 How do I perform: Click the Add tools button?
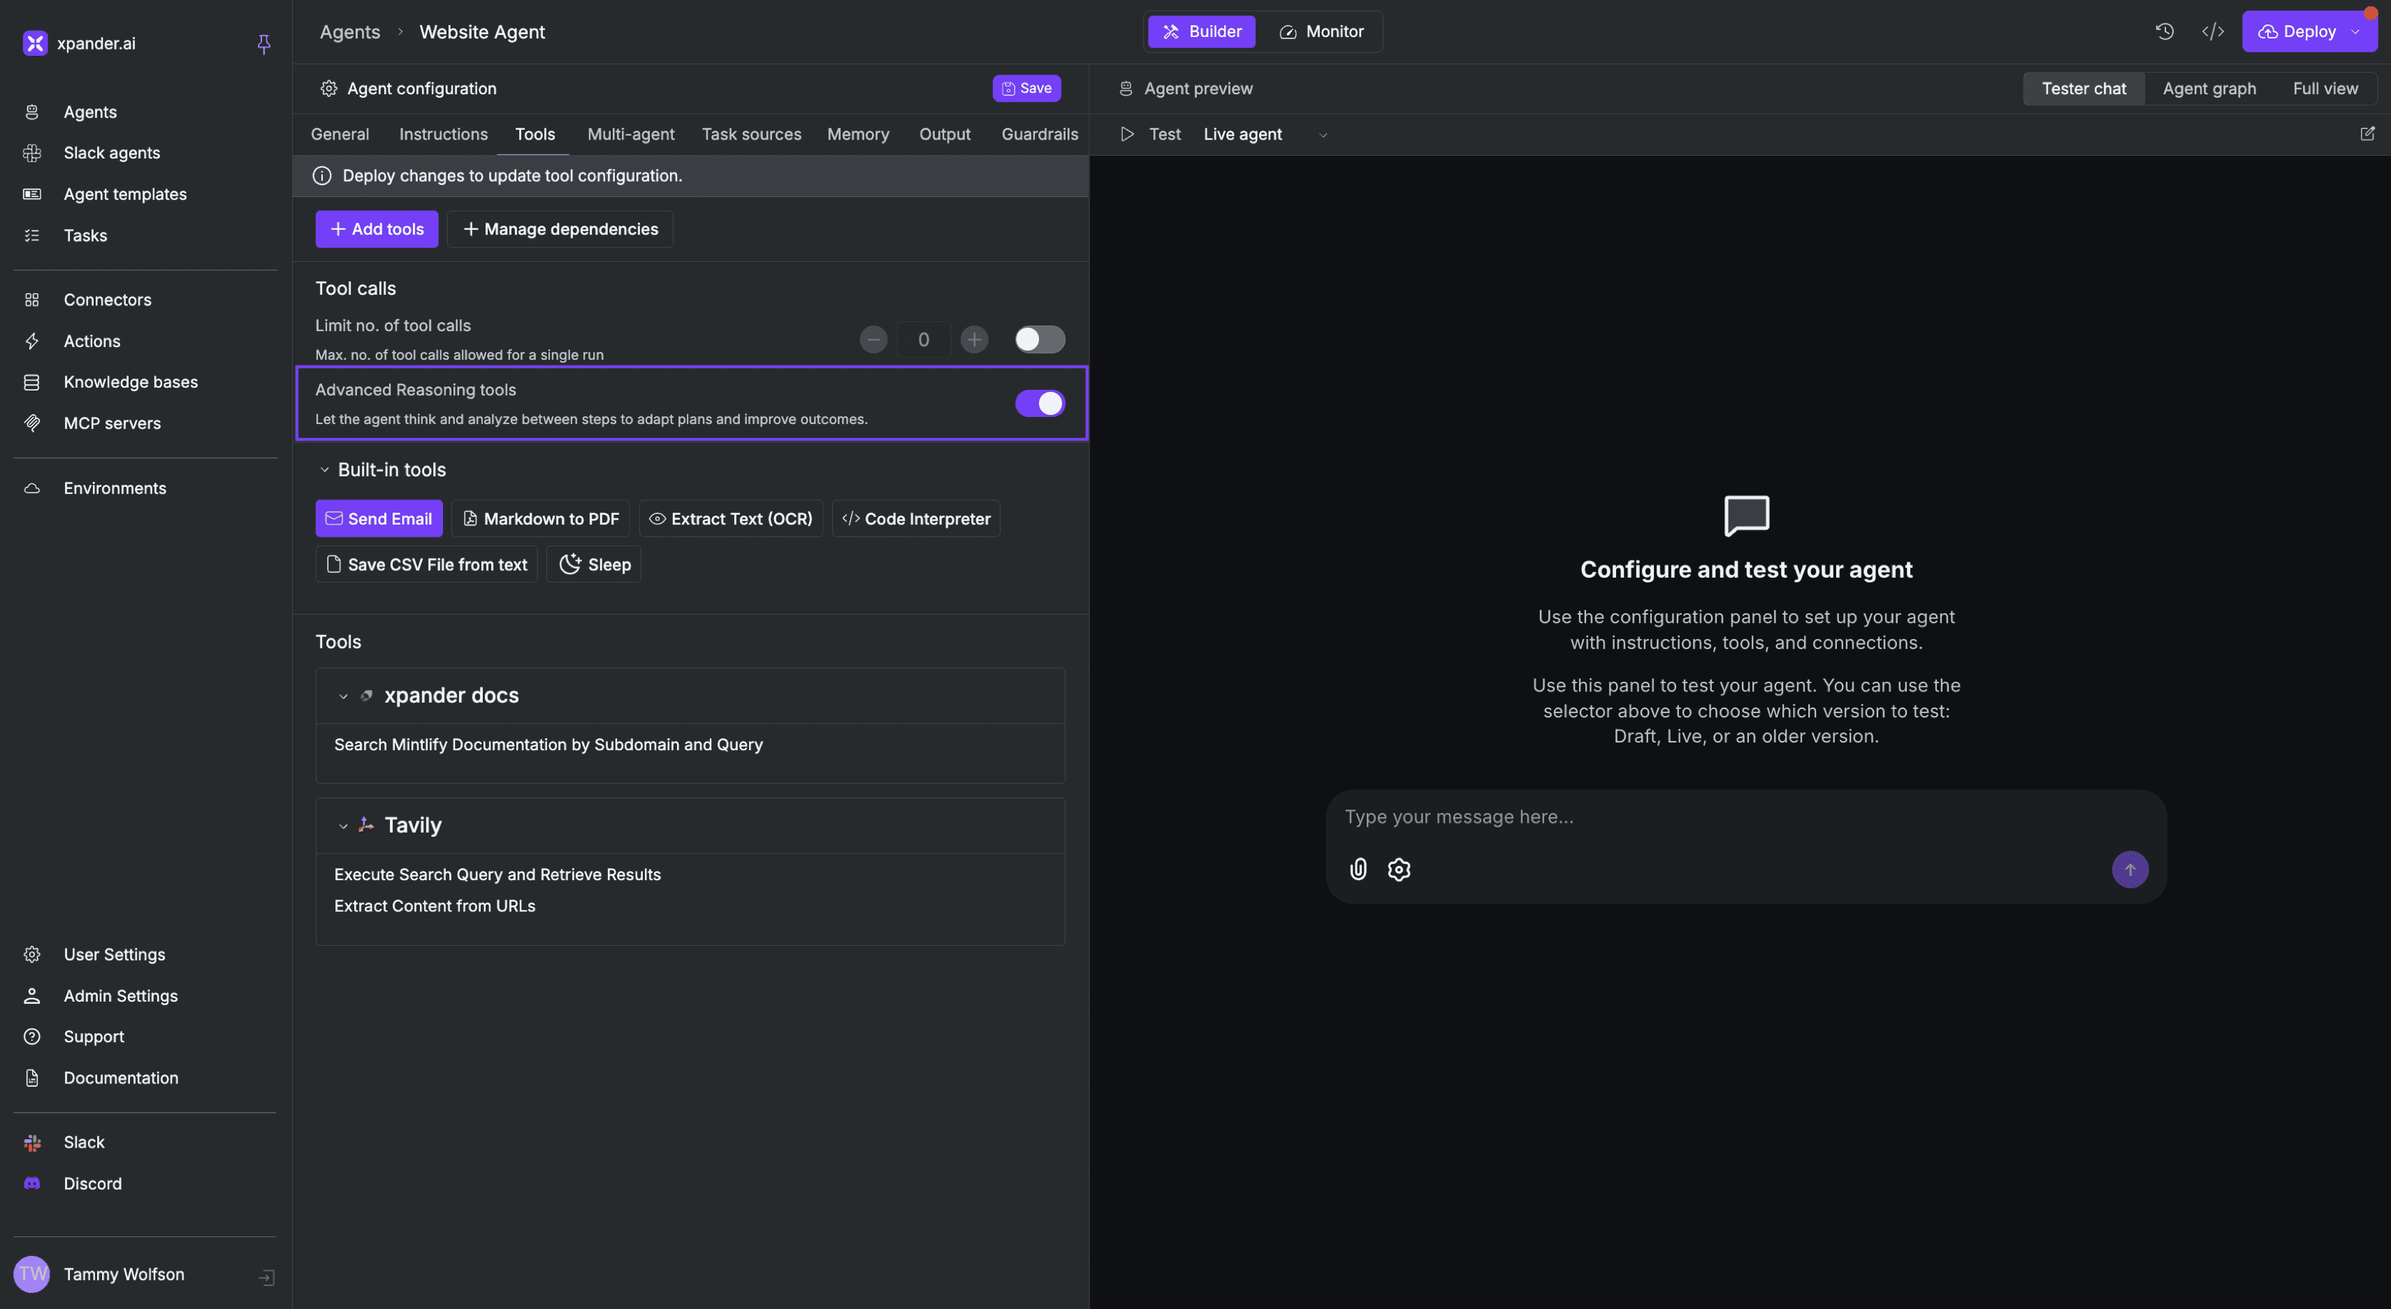376,229
